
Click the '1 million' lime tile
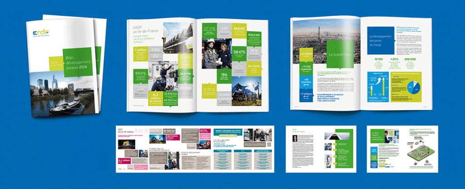pos(141,54)
